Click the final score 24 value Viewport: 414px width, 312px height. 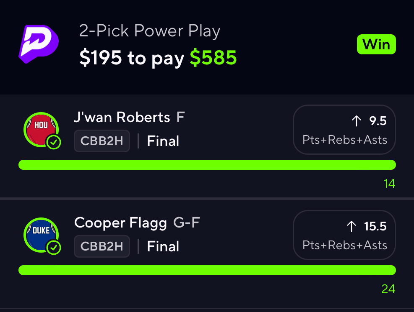coord(388,289)
